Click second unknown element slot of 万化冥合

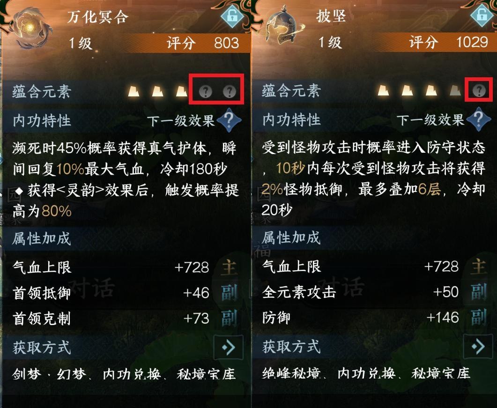click(x=230, y=92)
